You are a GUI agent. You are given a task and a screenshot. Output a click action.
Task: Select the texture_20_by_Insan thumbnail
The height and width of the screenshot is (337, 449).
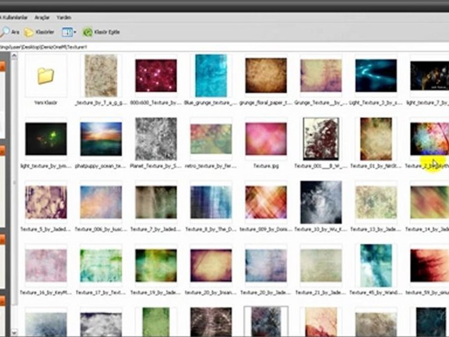click(211, 266)
